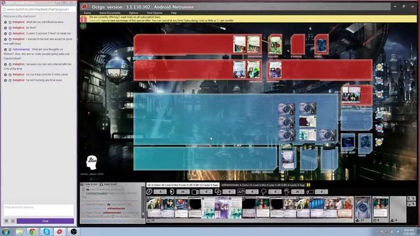Screen dimensions: 420x236
Task: Open the viewer list icon beside the gear
Action: pos(12,221)
